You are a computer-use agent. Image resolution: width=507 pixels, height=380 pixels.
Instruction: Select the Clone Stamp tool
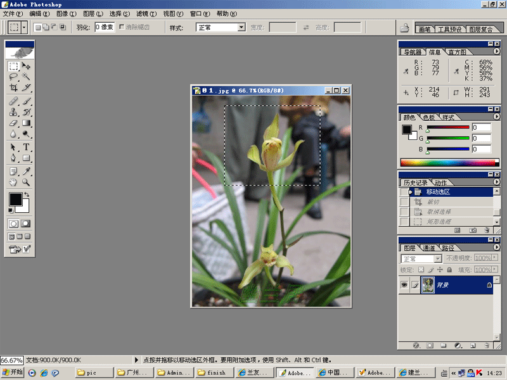[13, 112]
